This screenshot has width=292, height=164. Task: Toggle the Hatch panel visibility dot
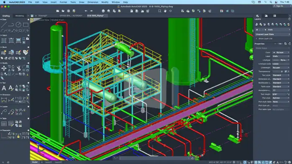tap(28, 36)
